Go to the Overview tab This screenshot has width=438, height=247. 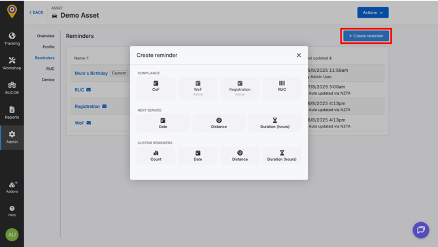tap(46, 36)
